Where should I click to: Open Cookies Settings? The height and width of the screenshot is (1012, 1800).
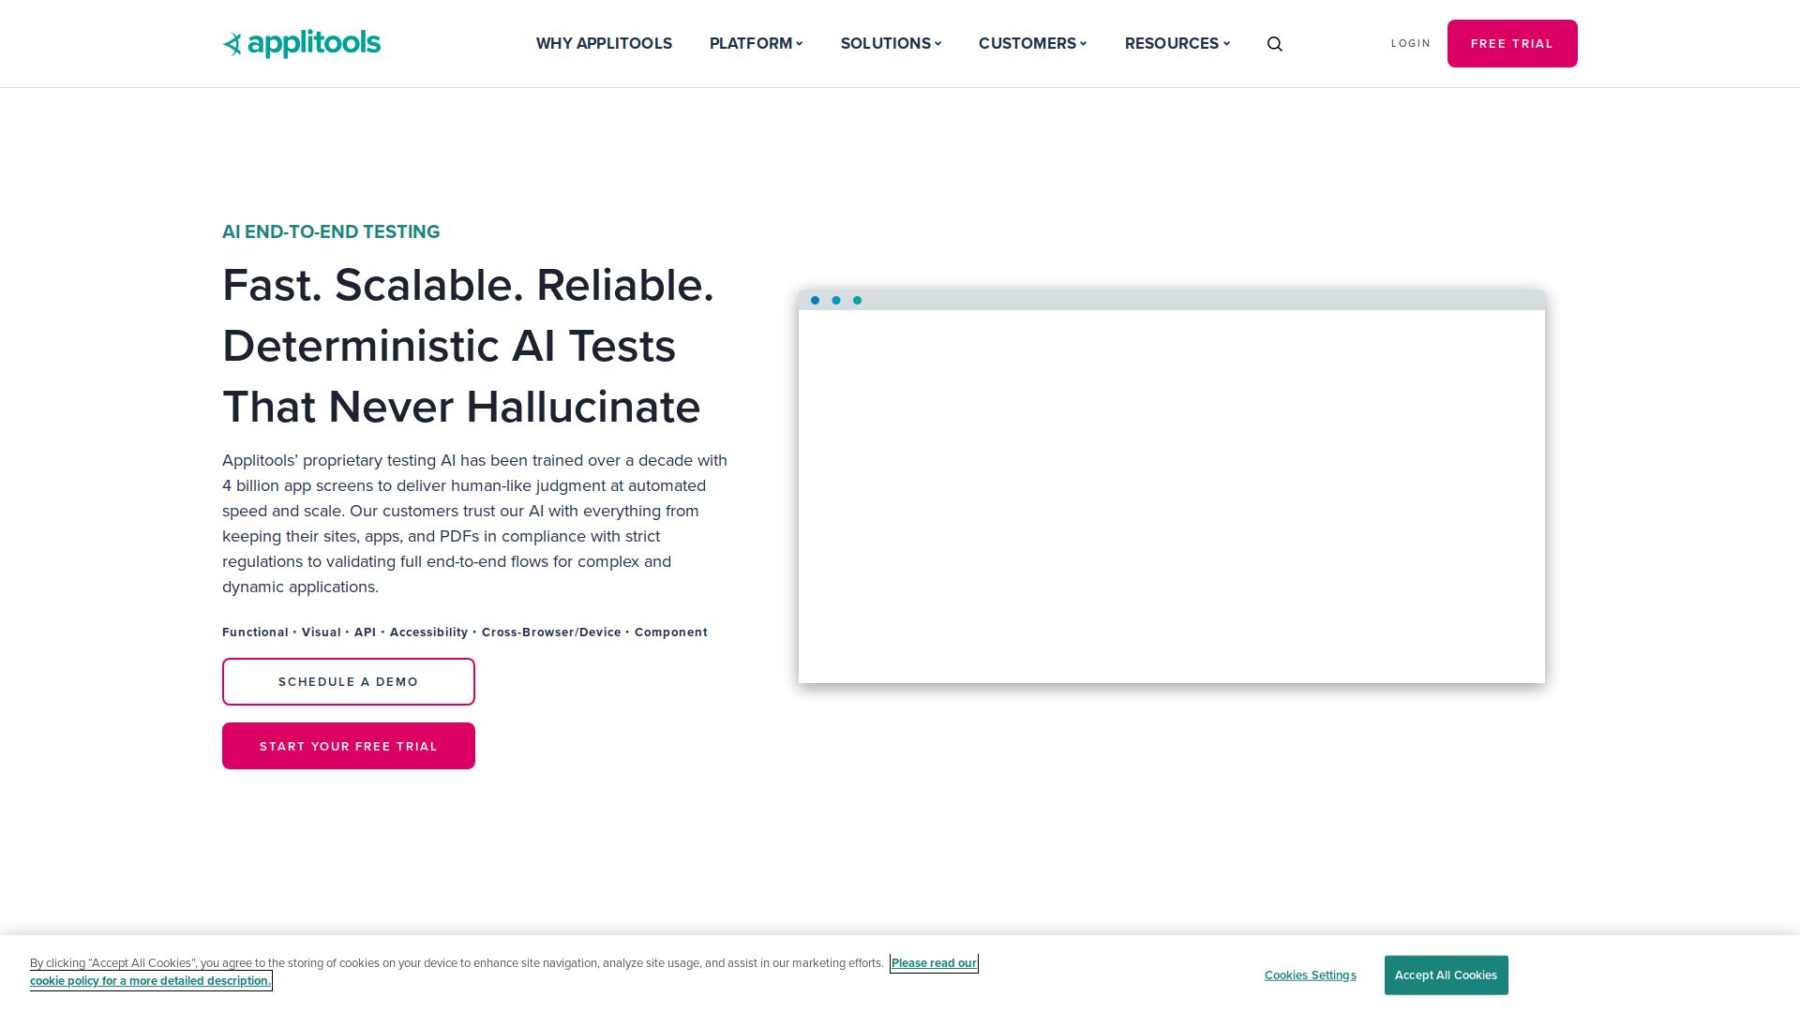tap(1310, 975)
